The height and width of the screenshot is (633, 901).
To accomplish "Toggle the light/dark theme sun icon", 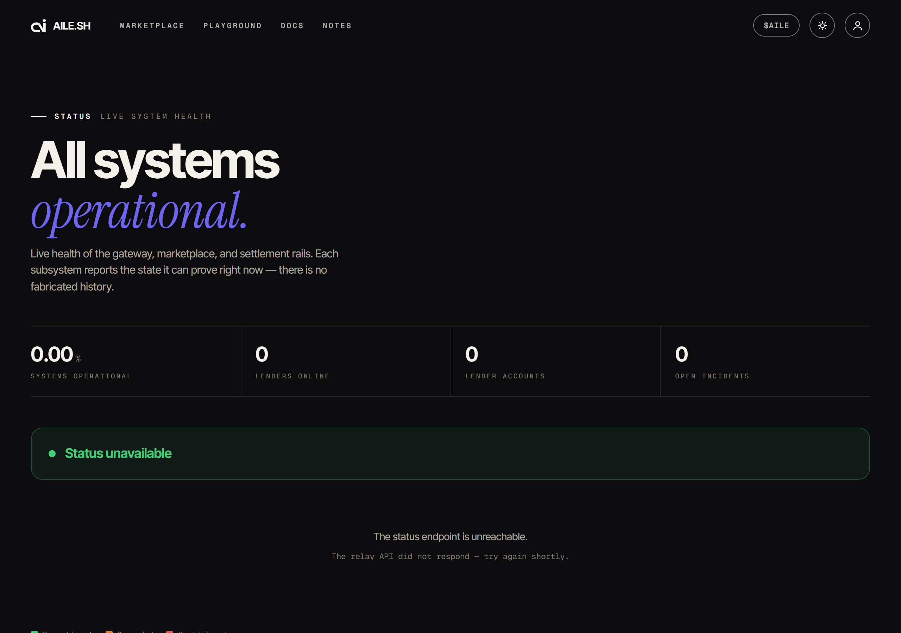I will tap(822, 25).
